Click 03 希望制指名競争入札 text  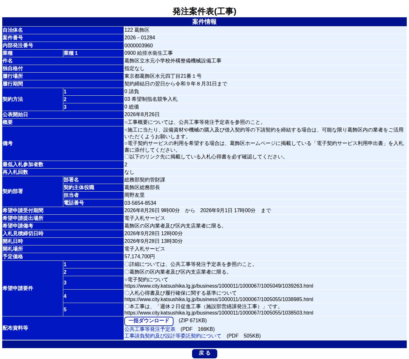point(151,99)
